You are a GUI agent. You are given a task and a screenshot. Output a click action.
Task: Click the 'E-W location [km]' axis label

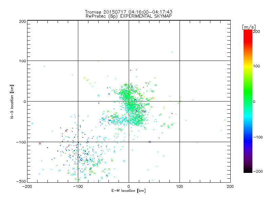[128, 190]
